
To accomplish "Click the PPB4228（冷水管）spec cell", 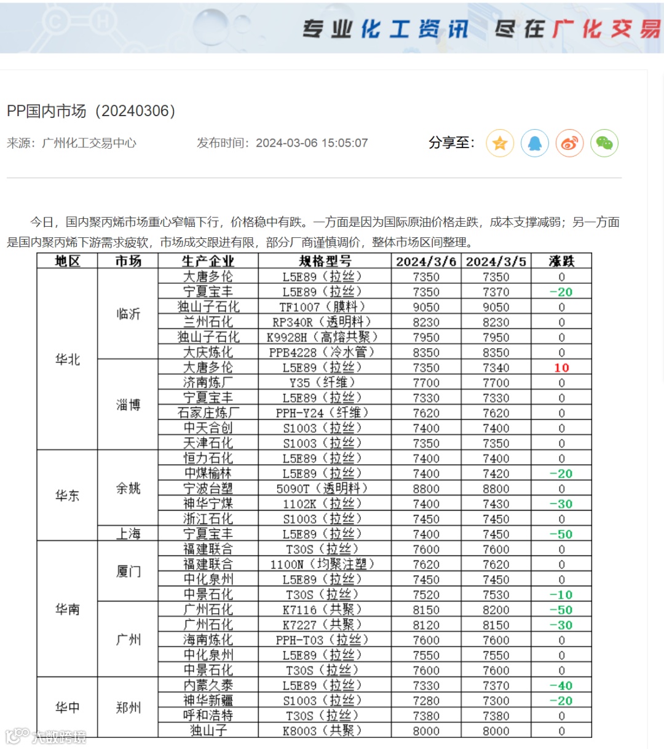I will tap(325, 352).
